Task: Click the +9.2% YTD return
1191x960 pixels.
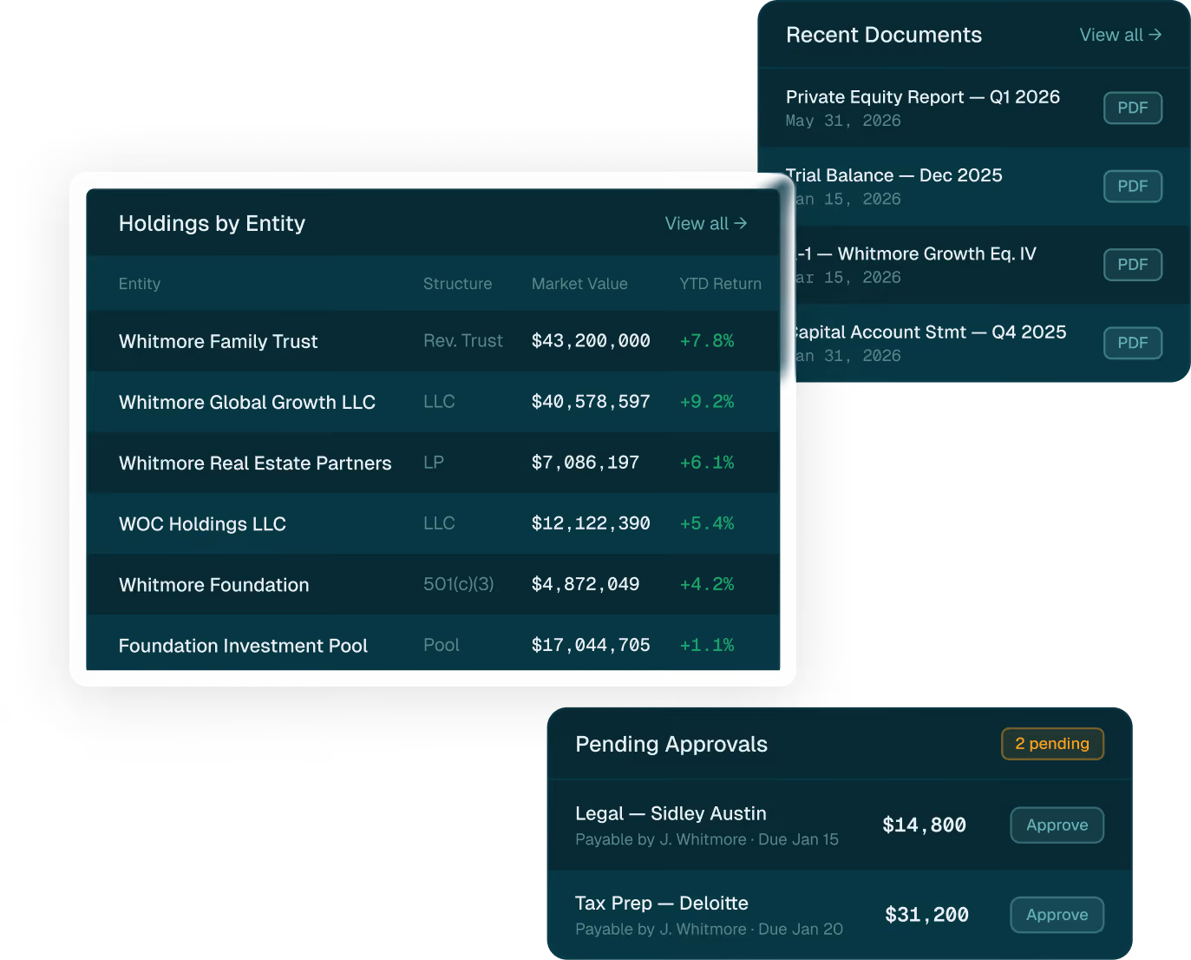Action: point(707,402)
